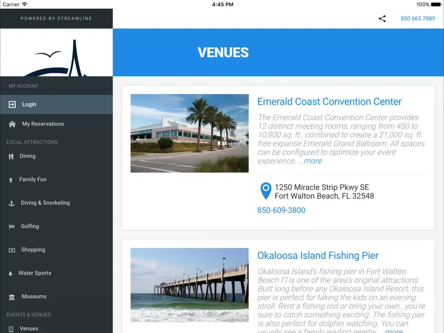Screen dimensions: 444x333
Task: Open Okaloosa Island Fishing Pier title link
Action: coord(318,255)
